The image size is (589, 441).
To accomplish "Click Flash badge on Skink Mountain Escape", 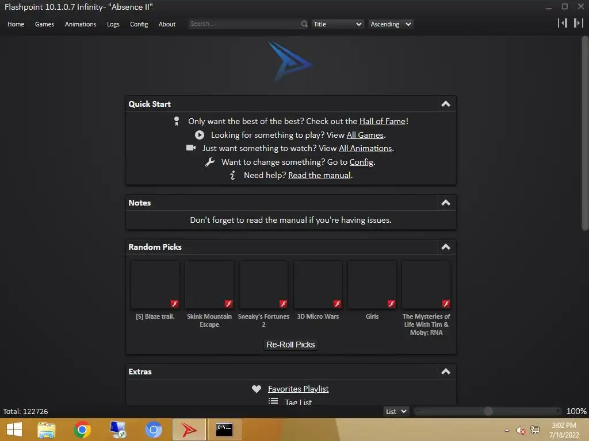I will pos(229,304).
